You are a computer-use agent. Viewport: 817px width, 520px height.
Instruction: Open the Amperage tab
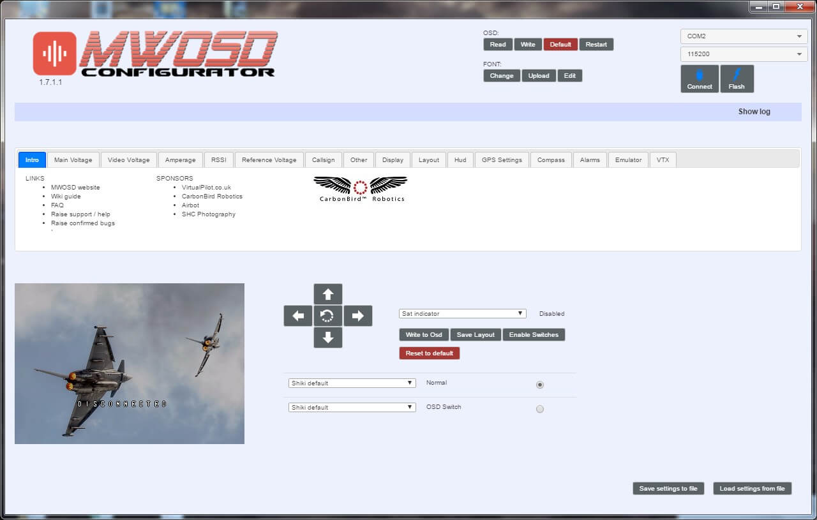(x=181, y=160)
